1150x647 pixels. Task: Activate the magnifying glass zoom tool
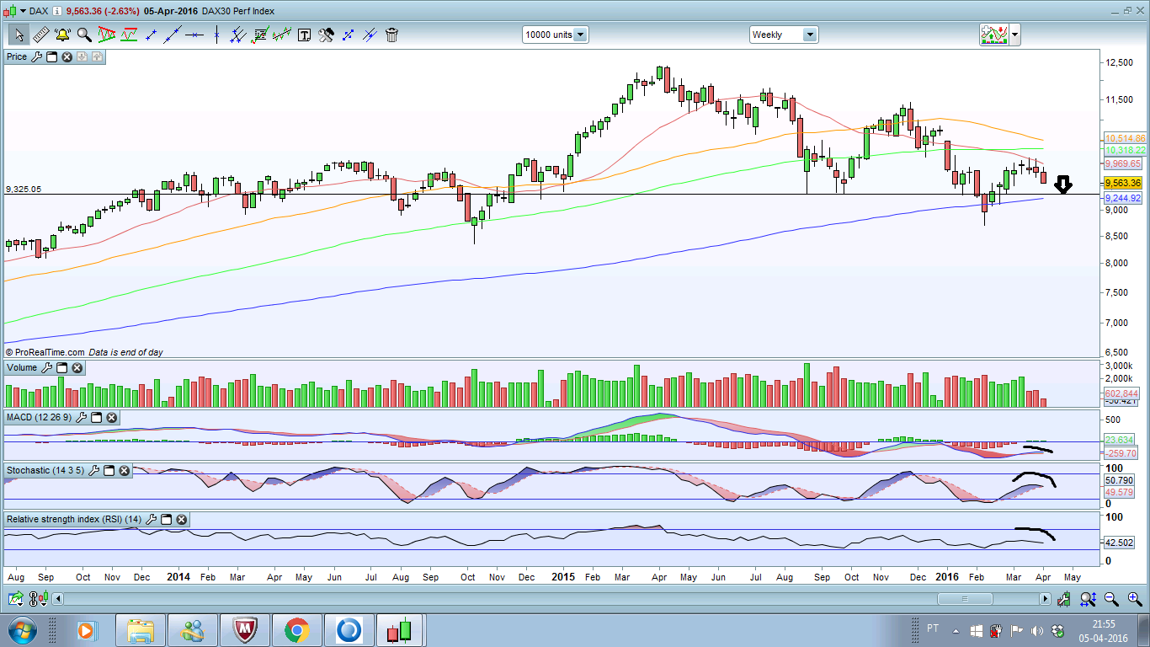tap(84, 35)
